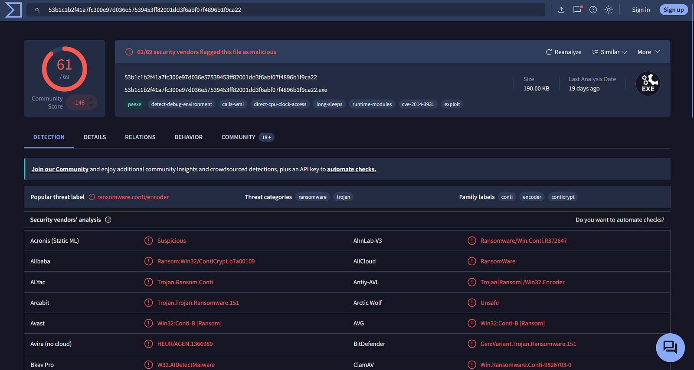The width and height of the screenshot is (694, 370).
Task: Click the exploit tag
Action: click(x=452, y=104)
